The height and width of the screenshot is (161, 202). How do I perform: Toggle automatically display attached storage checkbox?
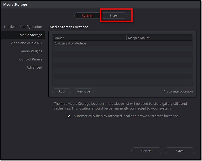(x=69, y=116)
